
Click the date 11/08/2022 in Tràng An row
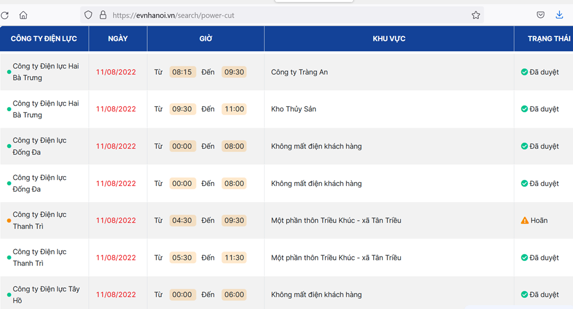click(x=116, y=72)
